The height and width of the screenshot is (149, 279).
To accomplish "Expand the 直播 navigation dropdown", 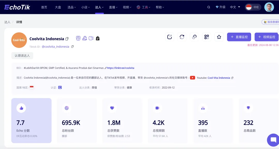I will click(113, 7).
